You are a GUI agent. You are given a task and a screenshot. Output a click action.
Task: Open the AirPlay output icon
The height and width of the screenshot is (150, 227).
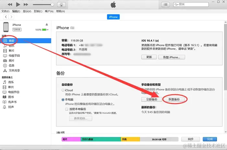coord(61,5)
